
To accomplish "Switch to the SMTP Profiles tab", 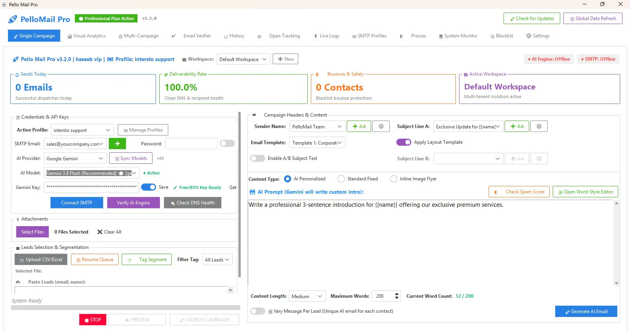I will [x=369, y=36].
